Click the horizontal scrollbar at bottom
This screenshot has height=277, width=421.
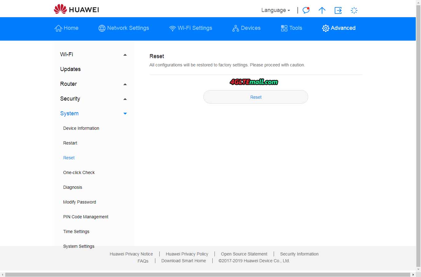[x=208, y=274]
